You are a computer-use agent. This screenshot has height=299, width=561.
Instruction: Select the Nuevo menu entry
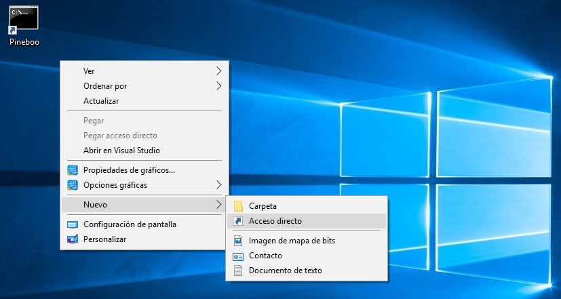(144, 205)
